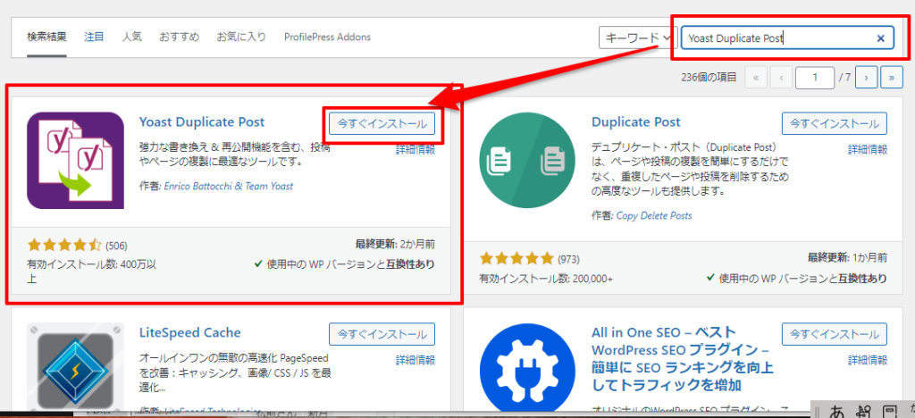This screenshot has height=418, width=915.
Task: Open the LiteSpeed Cache title link
Action: pyautogui.click(x=190, y=333)
